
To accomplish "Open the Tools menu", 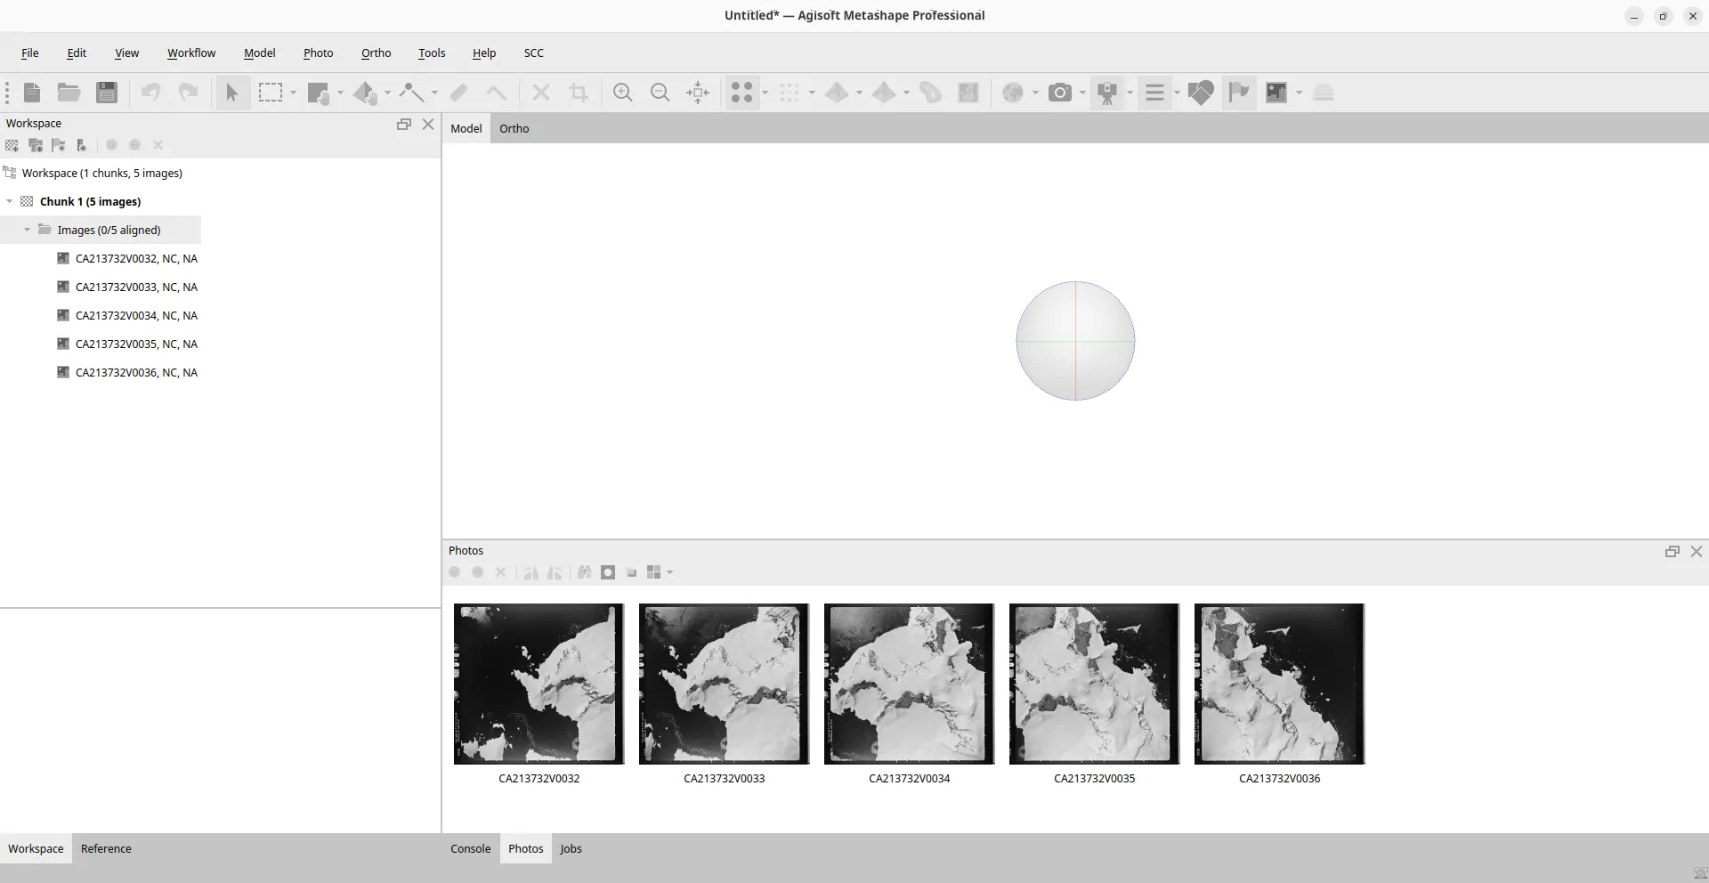I will [432, 53].
